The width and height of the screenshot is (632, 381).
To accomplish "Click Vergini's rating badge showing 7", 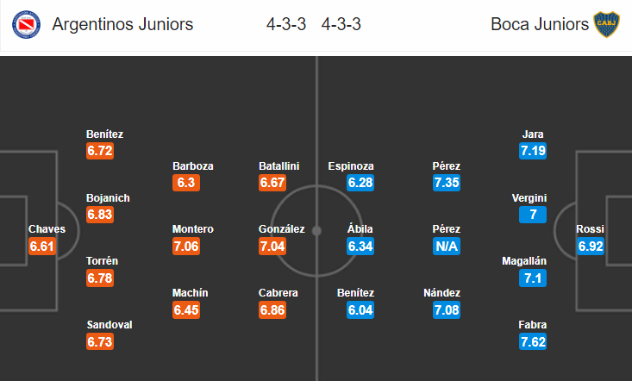I will coord(533,215).
